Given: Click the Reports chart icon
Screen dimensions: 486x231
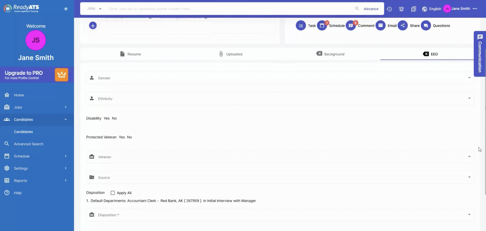Looking at the screenshot, I should tap(7, 180).
